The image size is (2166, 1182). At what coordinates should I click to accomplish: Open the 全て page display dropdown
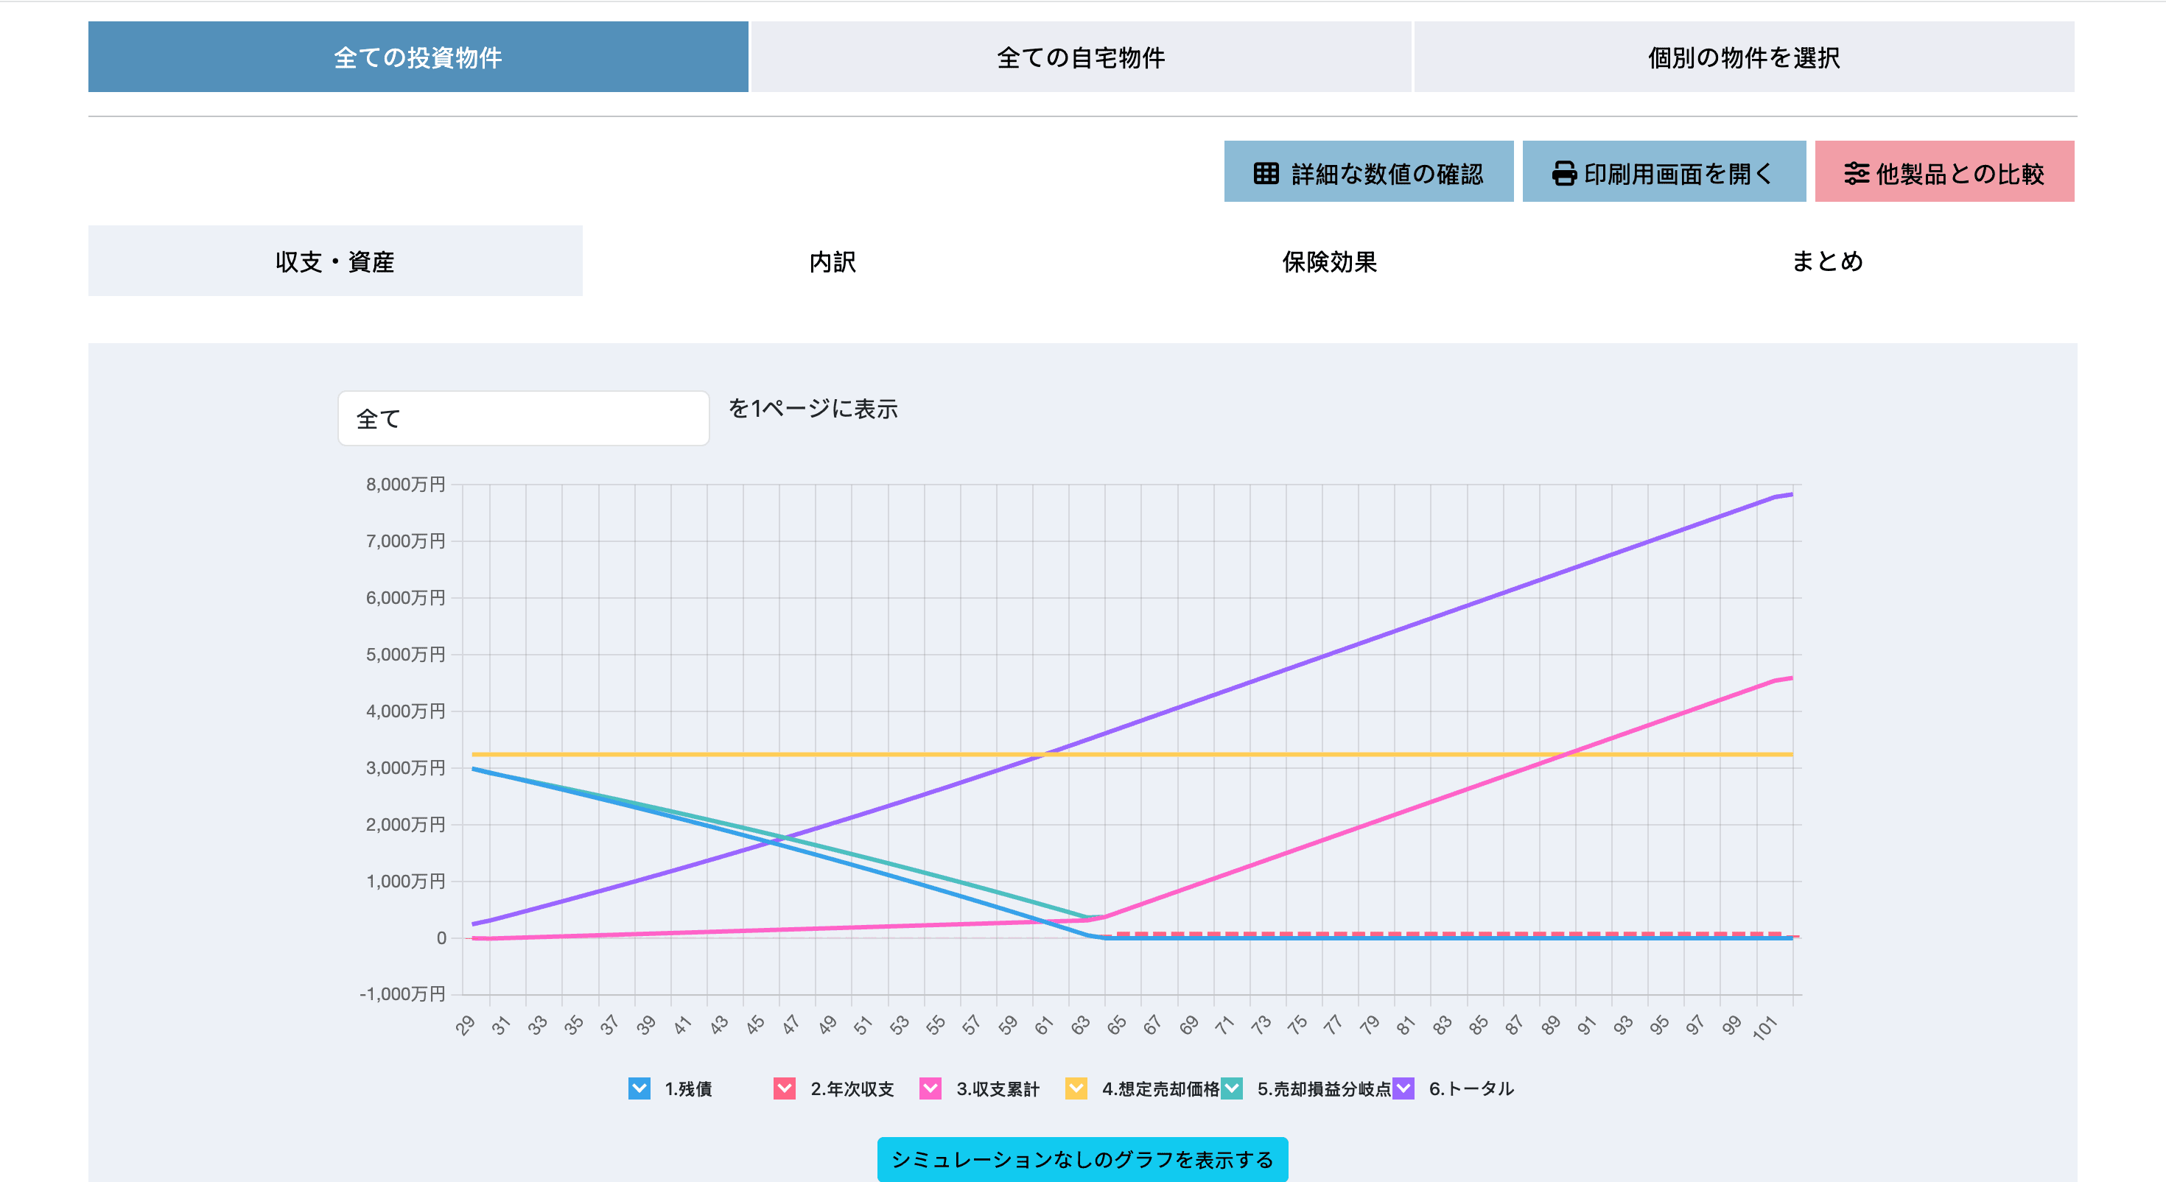point(523,418)
